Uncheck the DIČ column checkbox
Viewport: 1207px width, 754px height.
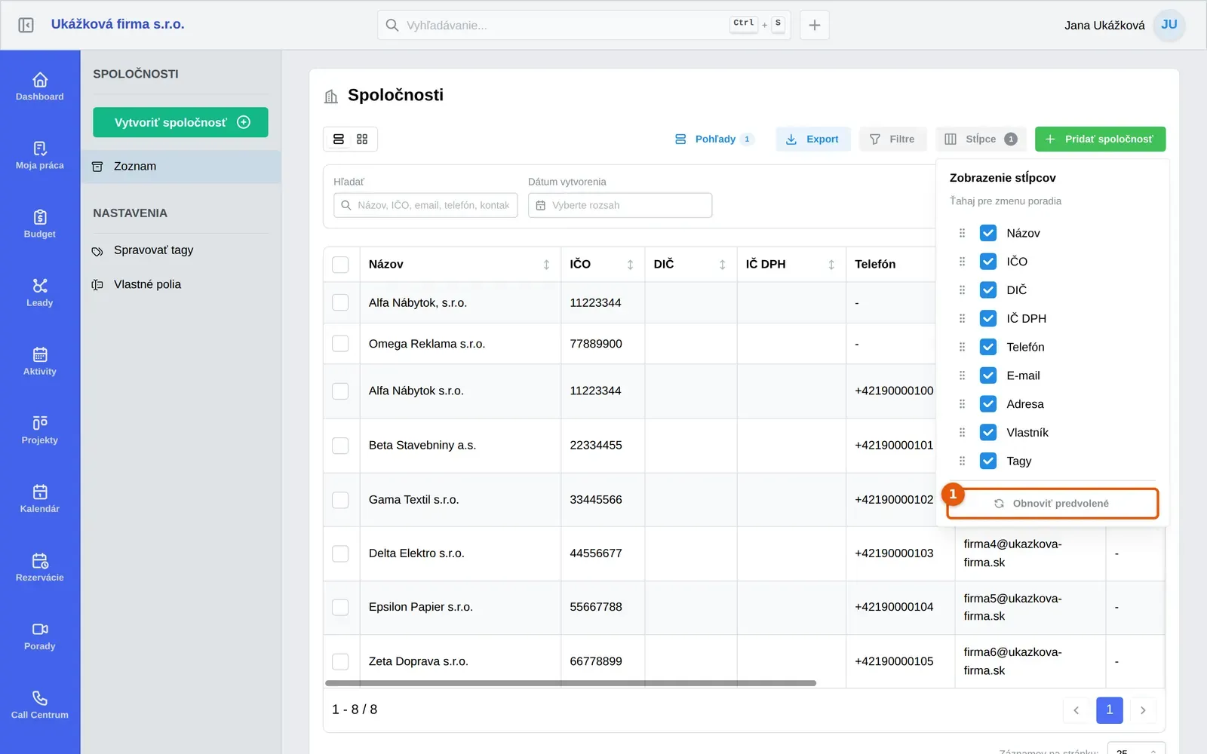click(988, 290)
